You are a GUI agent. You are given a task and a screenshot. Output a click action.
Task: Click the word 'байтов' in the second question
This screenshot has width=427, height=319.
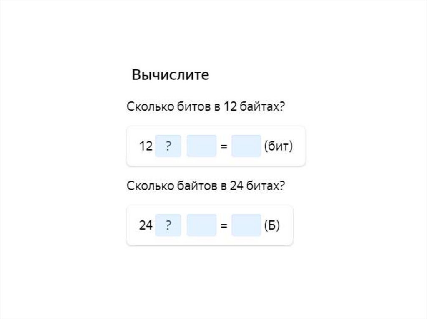pyautogui.click(x=199, y=185)
